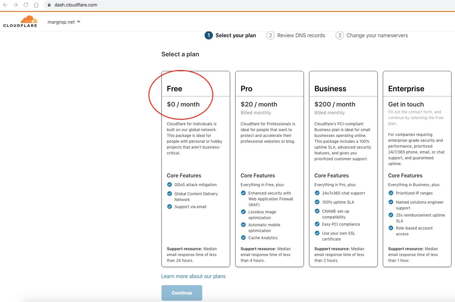This screenshot has width=455, height=302.
Task: Click the $20 / month price
Action: pyautogui.click(x=259, y=104)
